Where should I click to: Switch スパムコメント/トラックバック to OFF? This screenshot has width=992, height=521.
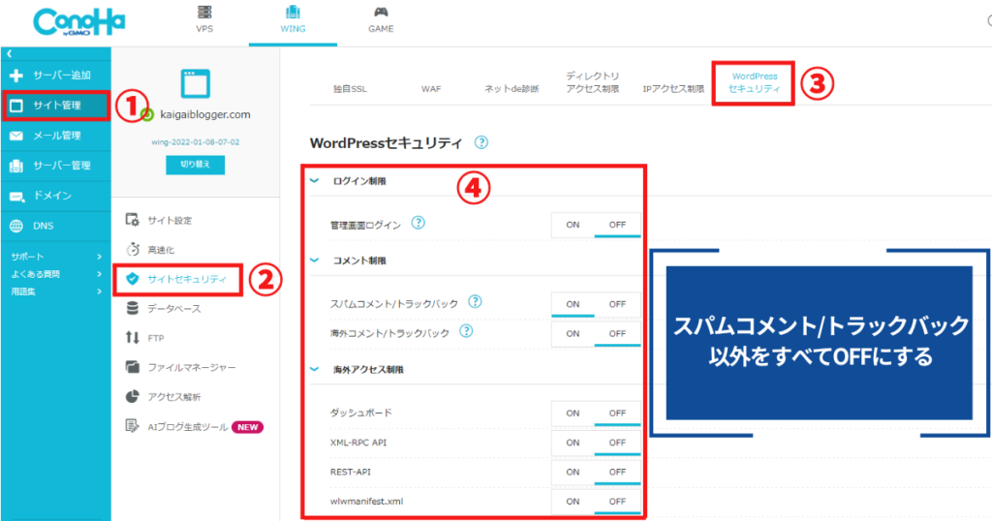[x=617, y=304]
